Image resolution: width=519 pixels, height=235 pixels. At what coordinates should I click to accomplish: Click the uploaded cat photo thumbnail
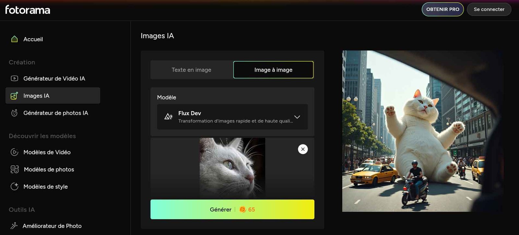pos(232,167)
